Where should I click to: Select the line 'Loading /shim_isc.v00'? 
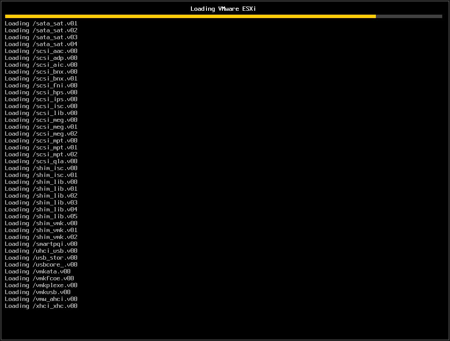(x=41, y=168)
